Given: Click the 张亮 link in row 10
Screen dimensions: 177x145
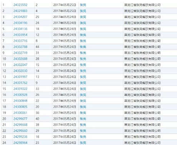Looking at the screenshot, I should (x=83, y=59).
